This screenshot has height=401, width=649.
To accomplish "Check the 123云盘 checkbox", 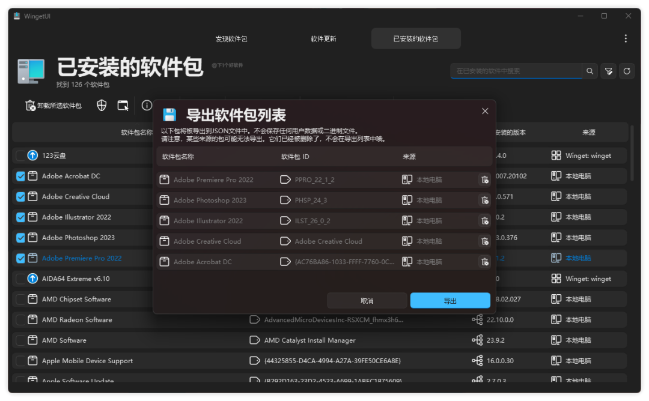I will (20, 156).
